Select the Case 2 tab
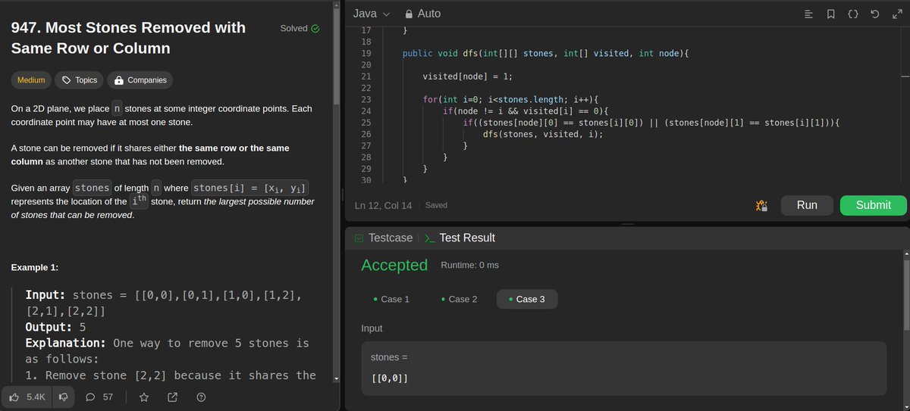Image resolution: width=910 pixels, height=411 pixels. click(459, 299)
